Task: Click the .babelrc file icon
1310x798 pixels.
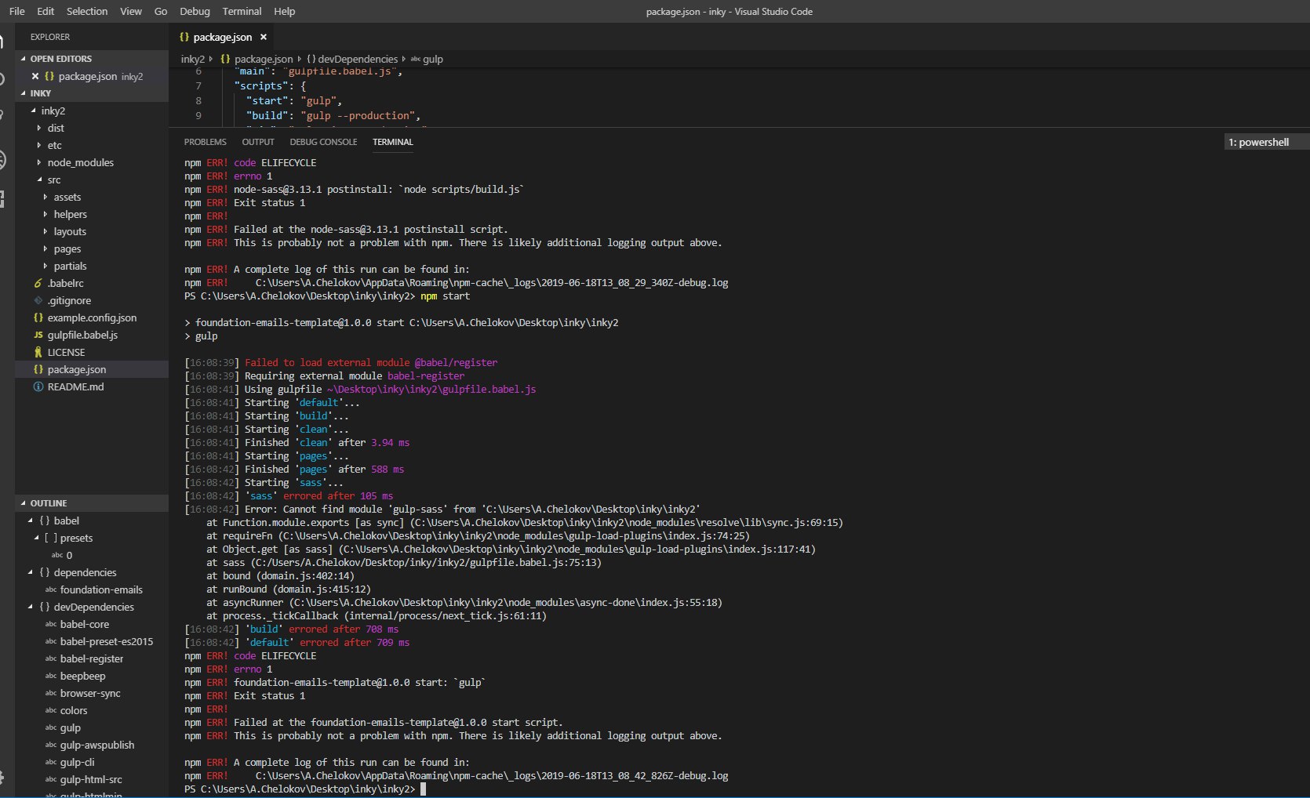Action: (38, 283)
